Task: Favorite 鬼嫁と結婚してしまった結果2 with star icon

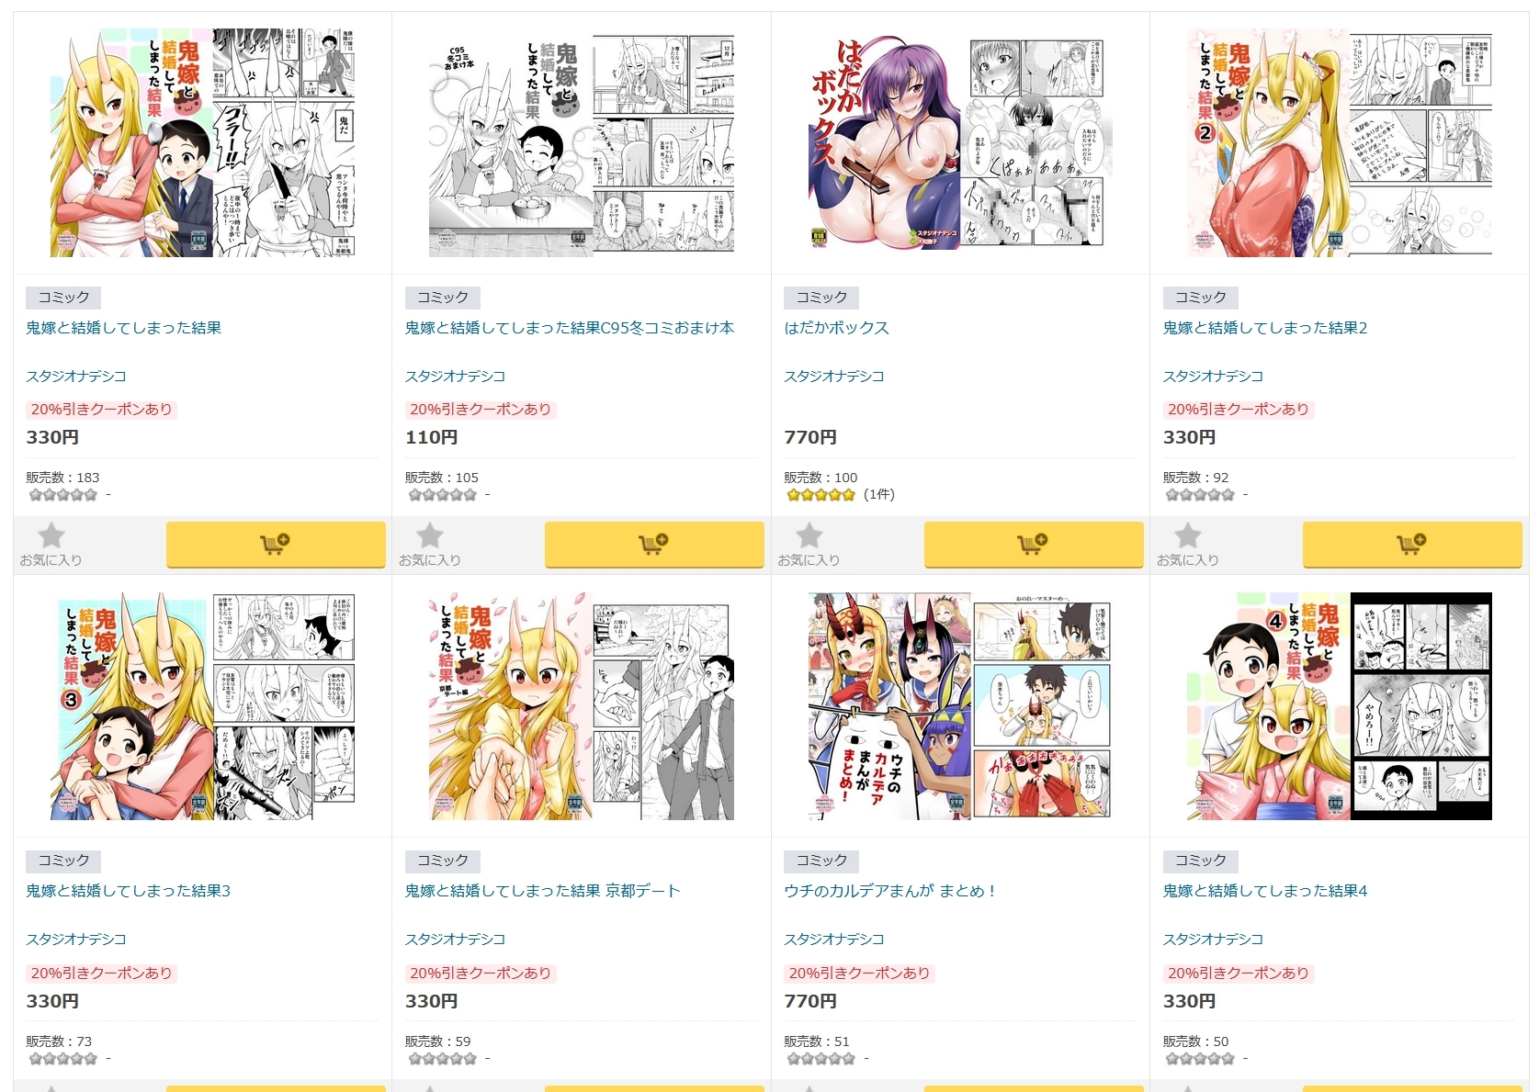Action: click(x=1187, y=544)
